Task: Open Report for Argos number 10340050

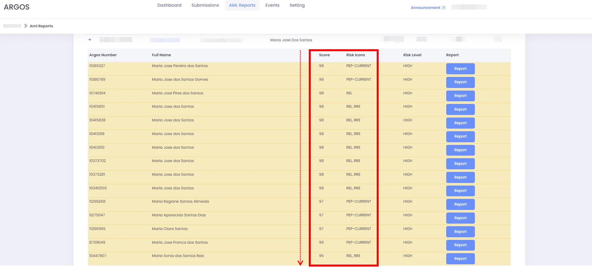Action: [460, 191]
